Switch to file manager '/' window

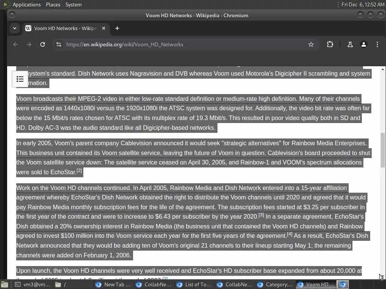coord(73,284)
